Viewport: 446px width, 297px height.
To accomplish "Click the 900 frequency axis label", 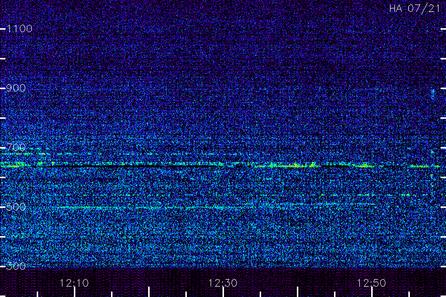I will [16, 88].
